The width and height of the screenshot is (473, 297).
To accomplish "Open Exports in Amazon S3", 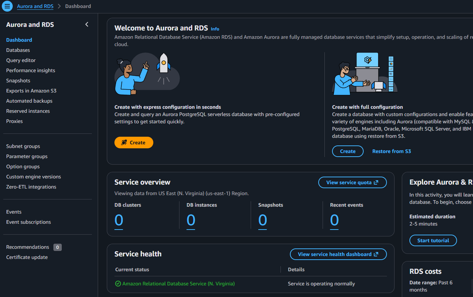I will 31,91.
